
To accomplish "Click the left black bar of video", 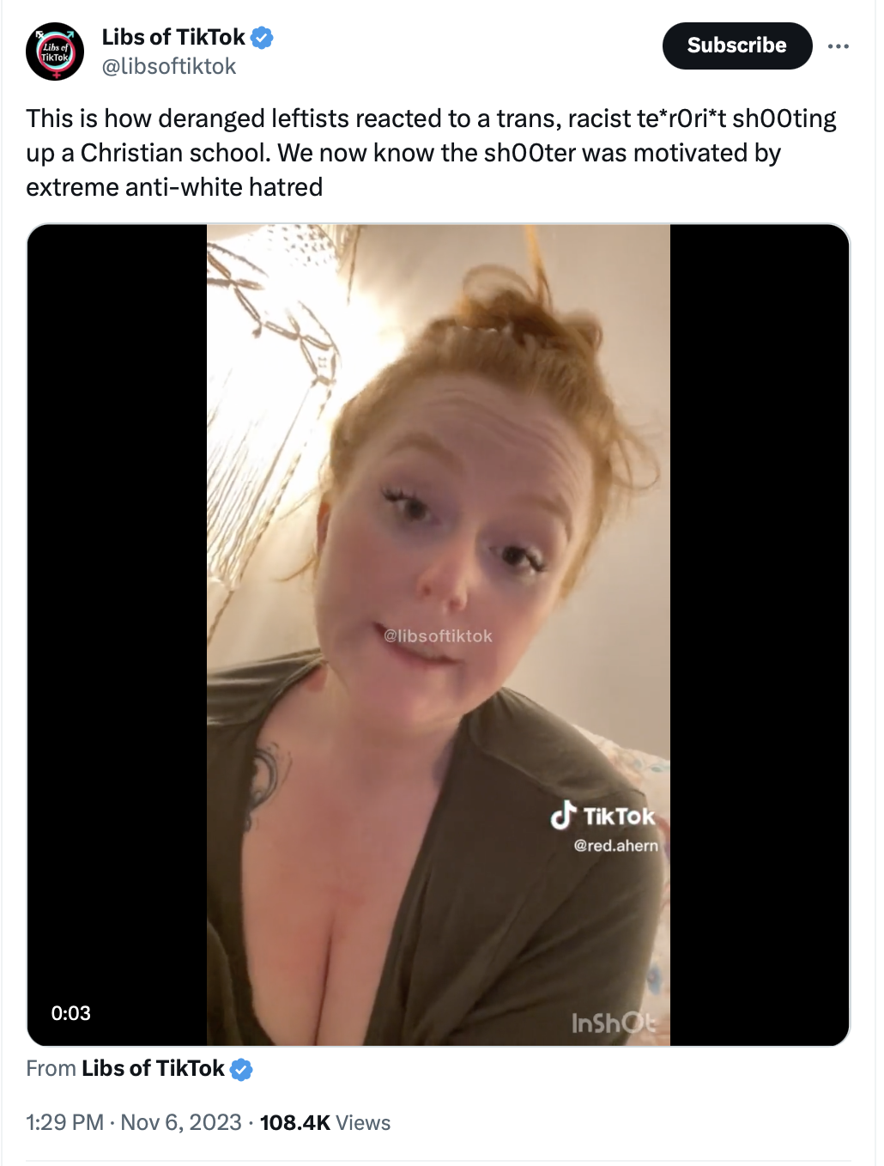I will coord(118,635).
